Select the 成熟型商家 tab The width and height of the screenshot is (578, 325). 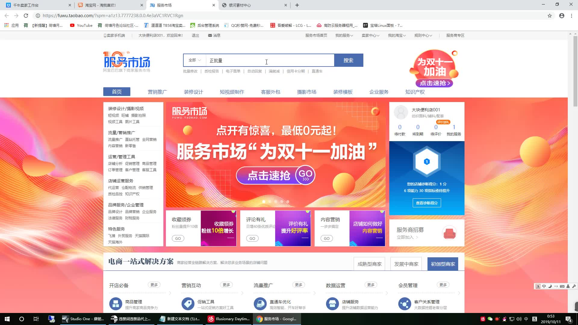369,264
